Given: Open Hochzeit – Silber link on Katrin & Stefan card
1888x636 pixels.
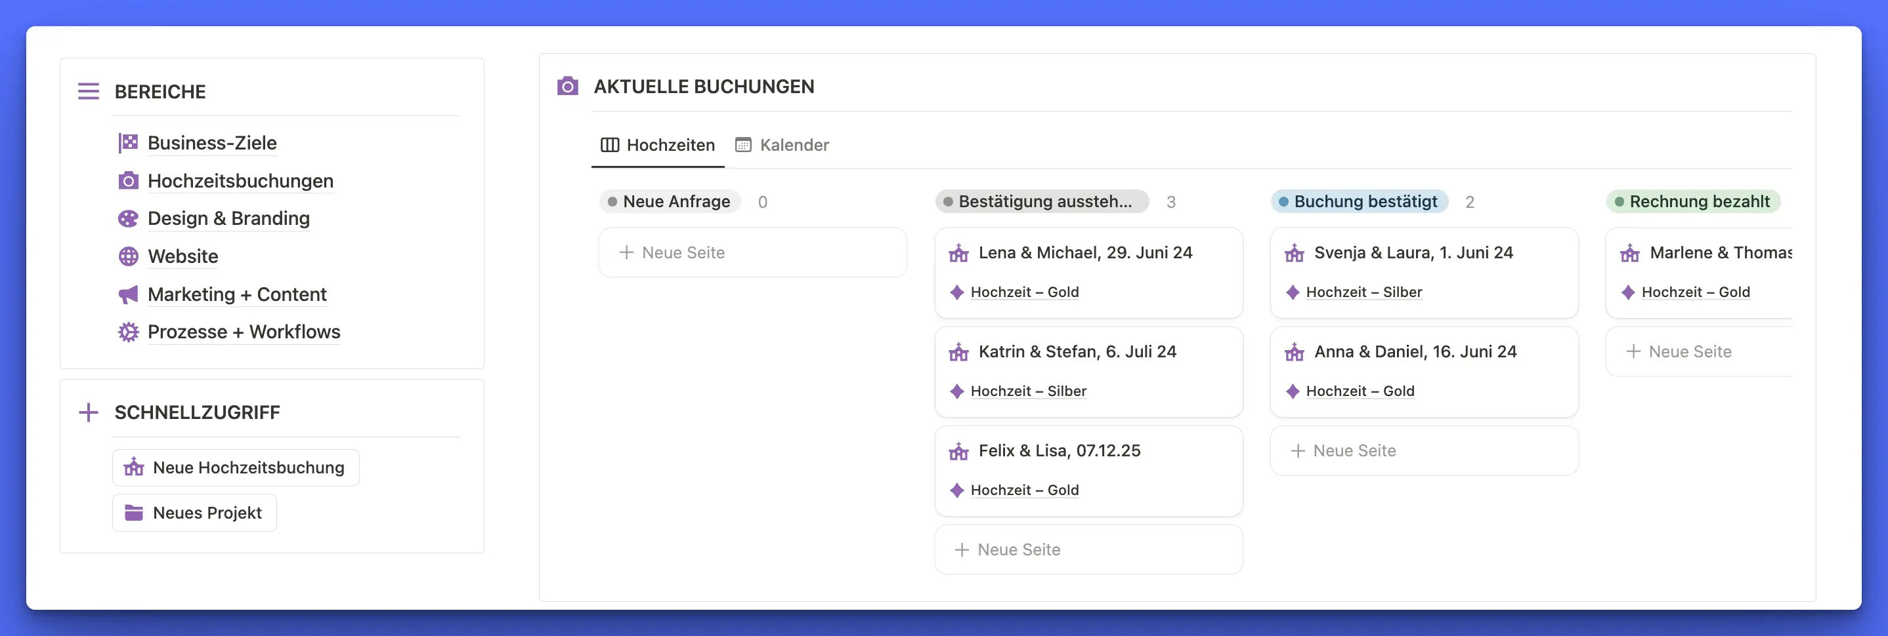Looking at the screenshot, I should point(1027,391).
